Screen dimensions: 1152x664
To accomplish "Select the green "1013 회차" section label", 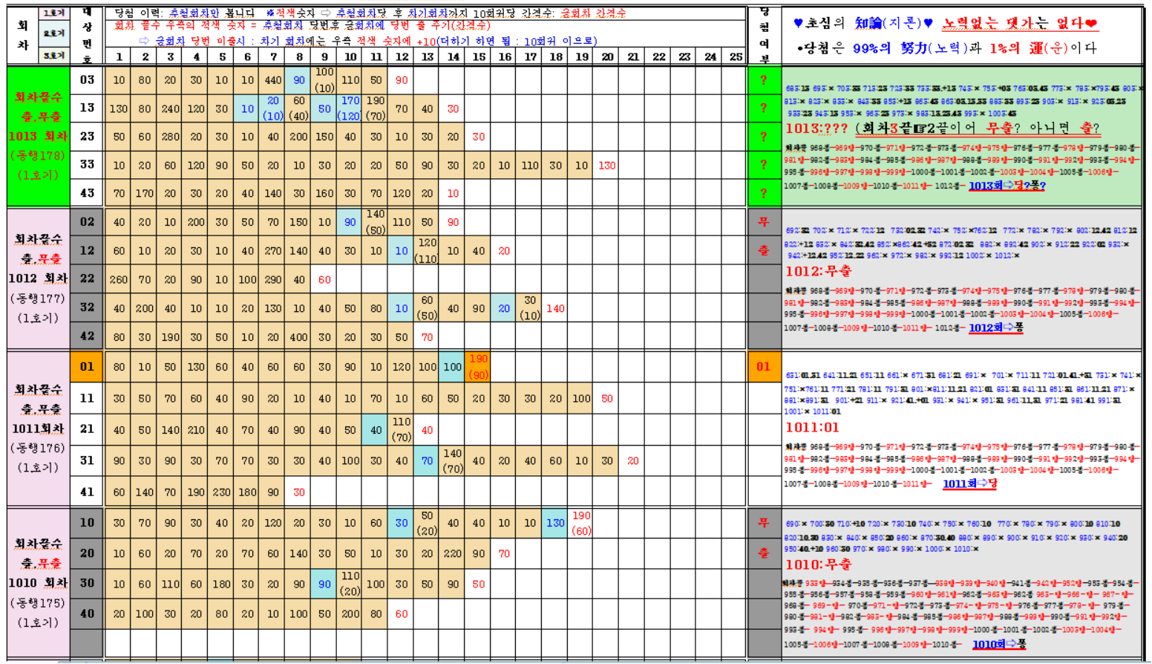I will click(x=38, y=136).
